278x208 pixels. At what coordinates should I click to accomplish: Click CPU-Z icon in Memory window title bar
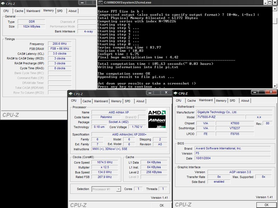click(x=3, y=3)
